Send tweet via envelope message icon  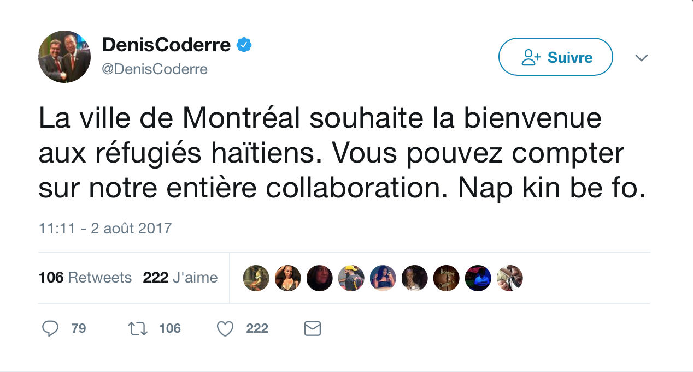(x=312, y=328)
